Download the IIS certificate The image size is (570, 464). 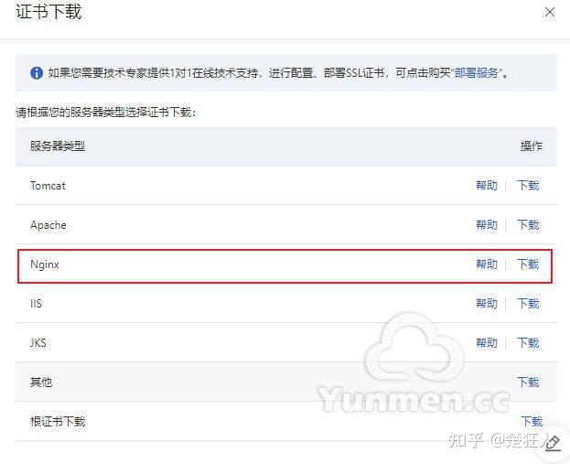click(528, 303)
